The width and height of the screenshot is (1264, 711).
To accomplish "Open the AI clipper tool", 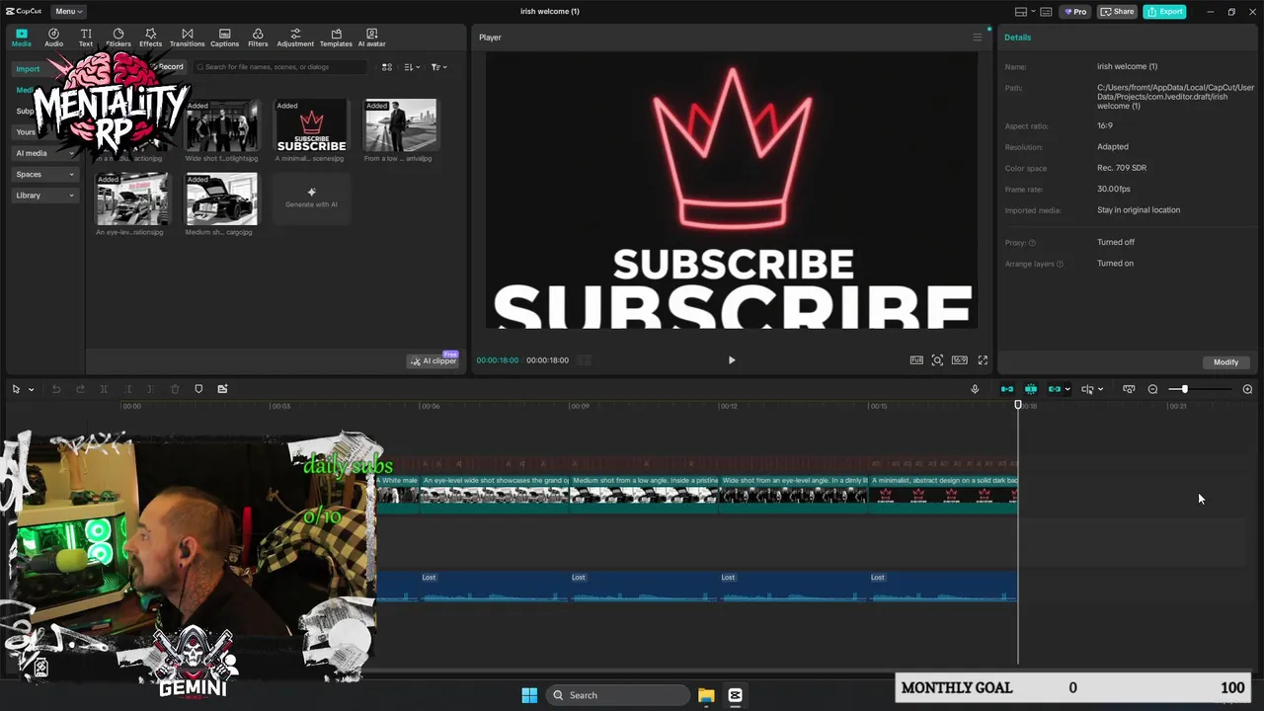I will 434,360.
